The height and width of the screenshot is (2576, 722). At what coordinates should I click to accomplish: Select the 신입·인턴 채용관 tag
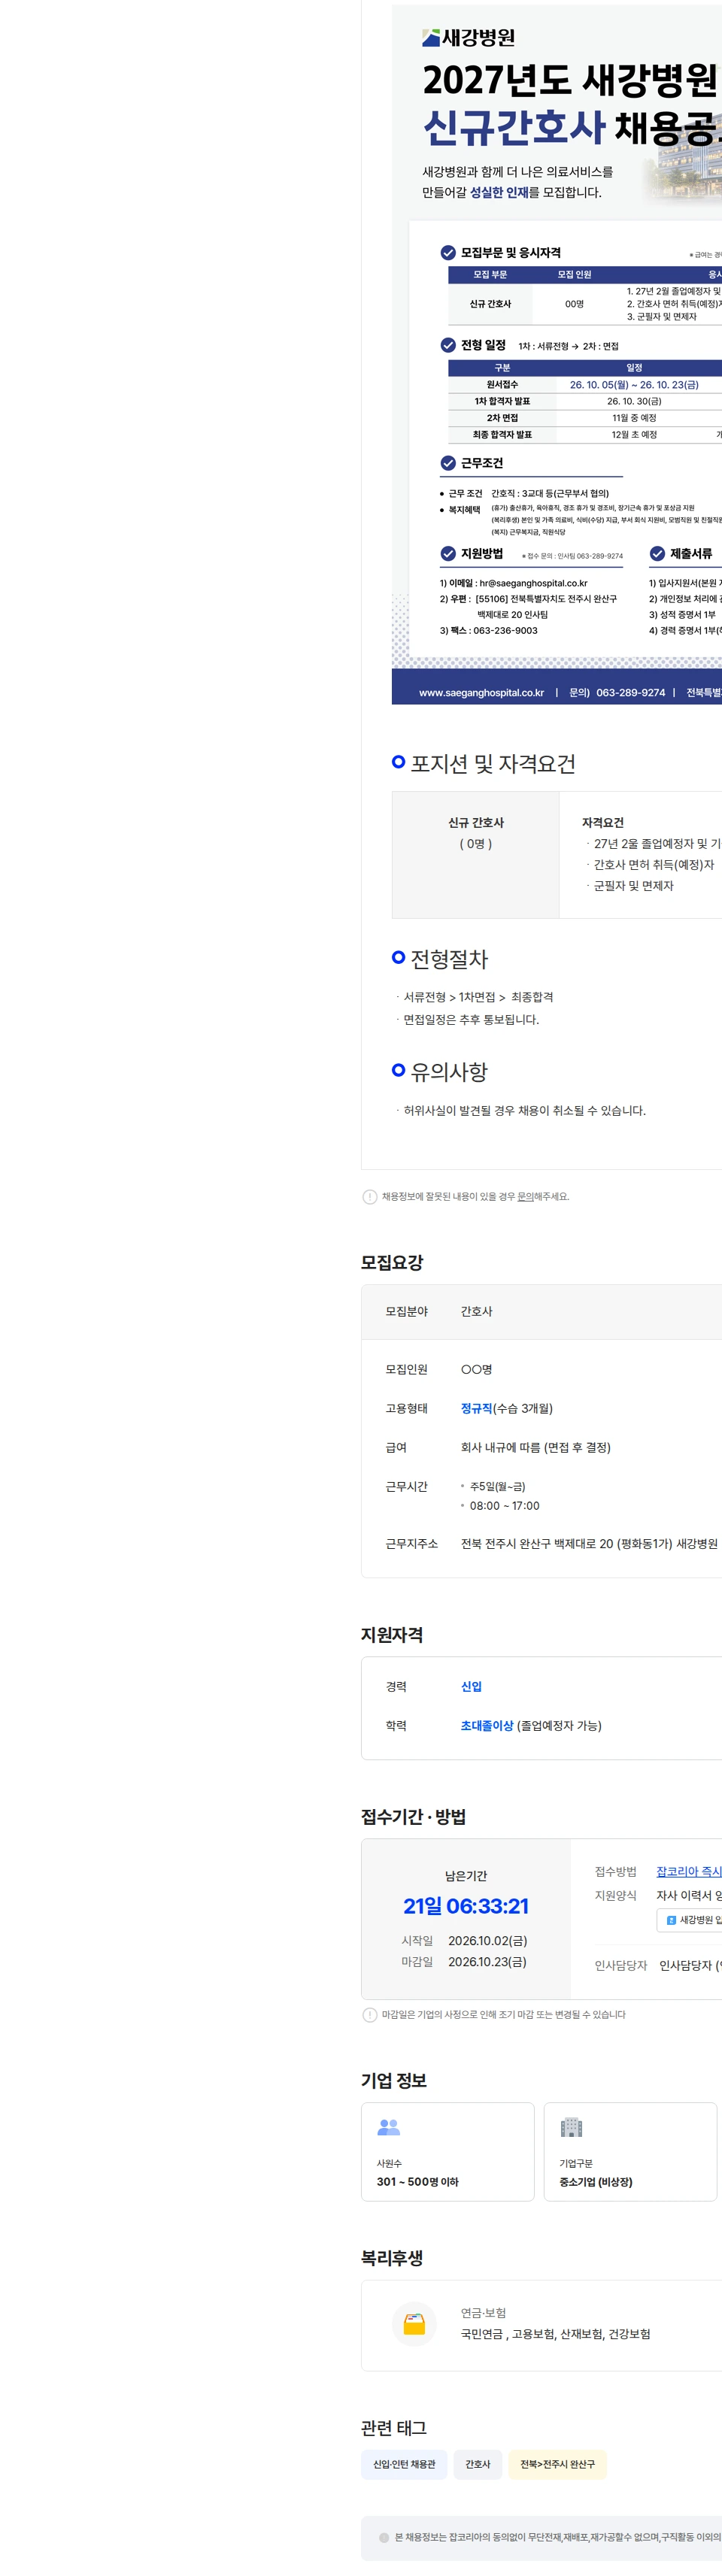[404, 2464]
